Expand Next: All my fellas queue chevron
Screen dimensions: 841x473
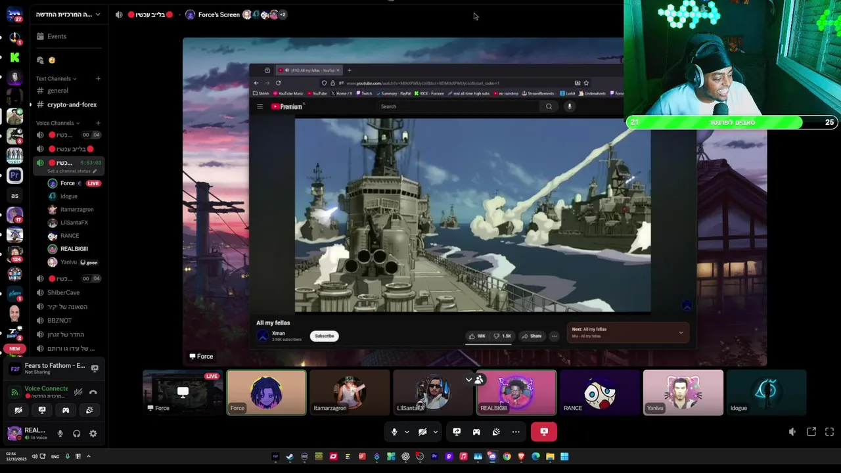681,332
